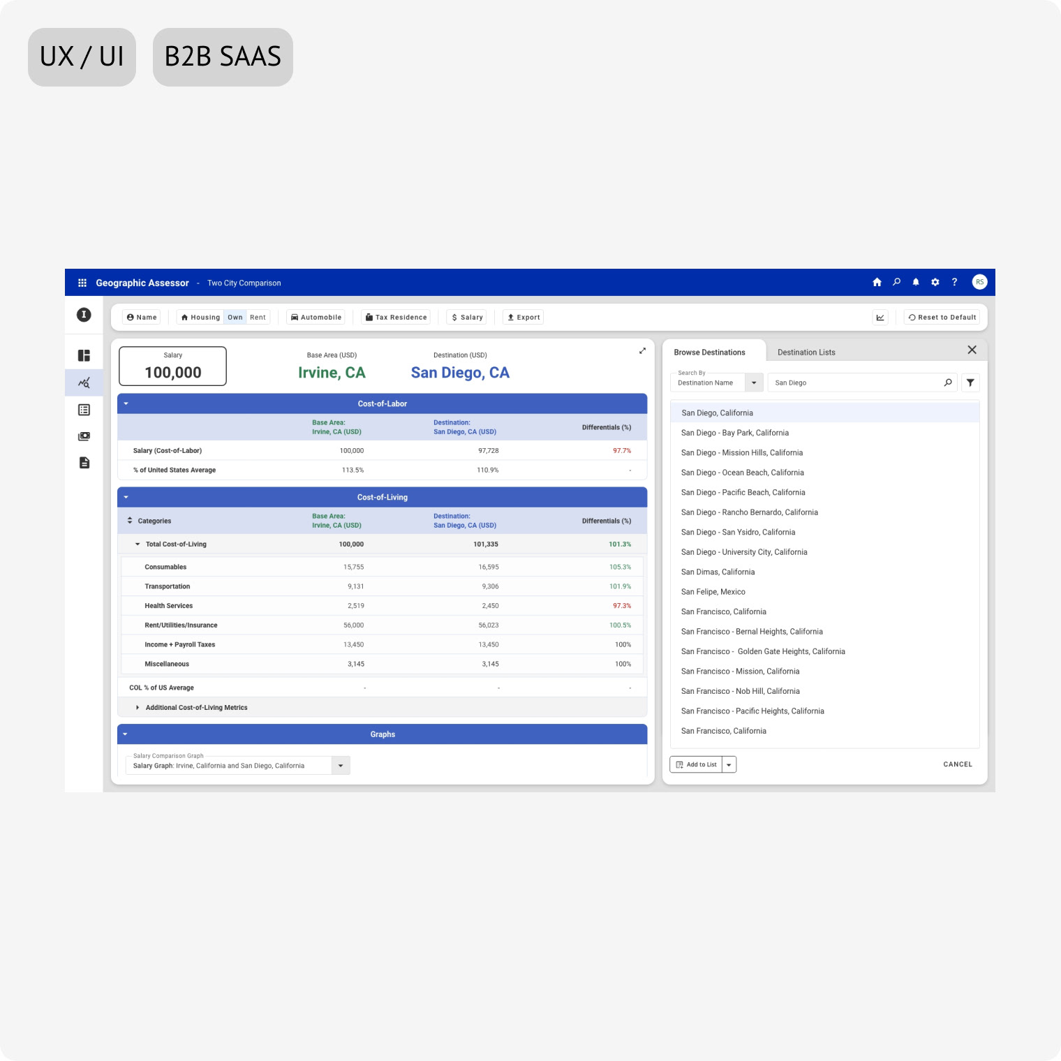Open the document report sidebar icon
Image resolution: width=1061 pixels, height=1061 pixels.
point(84,463)
